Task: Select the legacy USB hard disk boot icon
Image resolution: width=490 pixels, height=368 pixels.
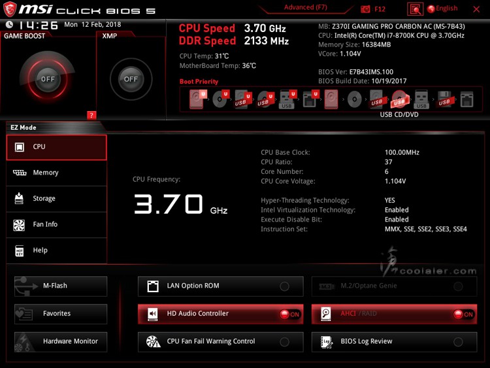Action: pos(376,99)
